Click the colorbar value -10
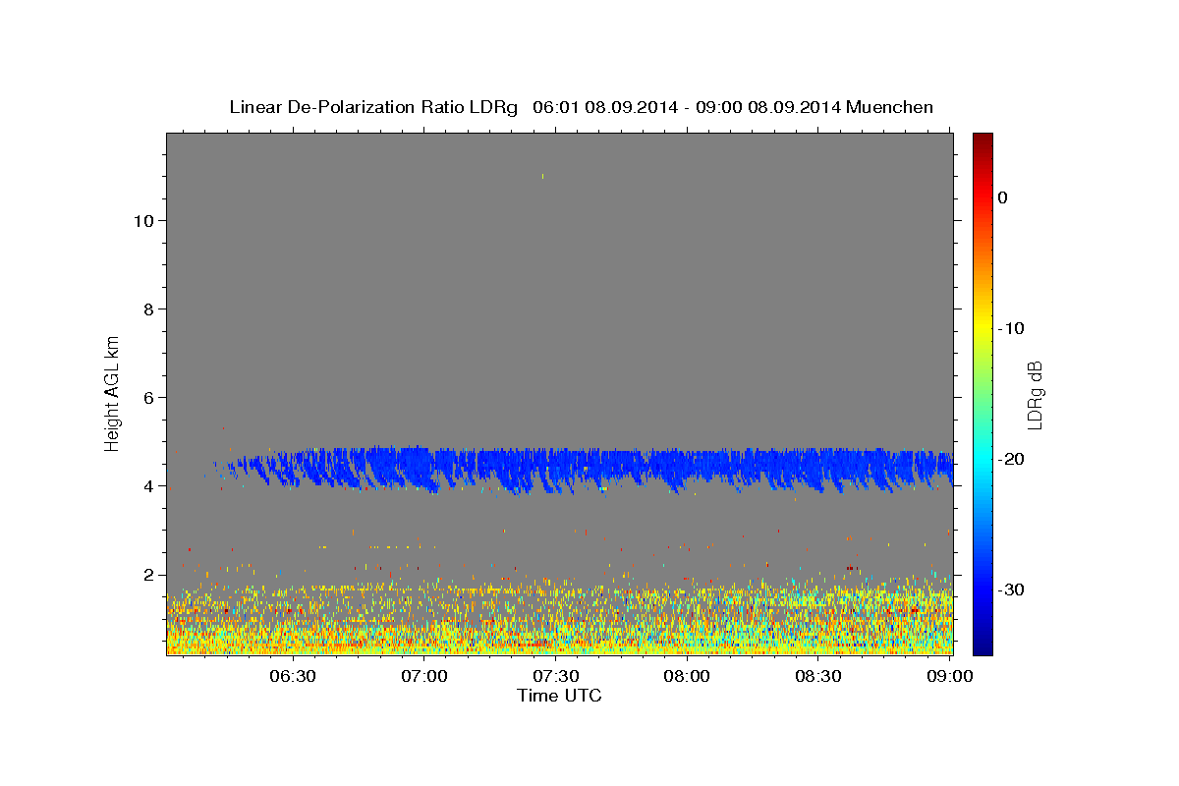 pyautogui.click(x=1012, y=328)
